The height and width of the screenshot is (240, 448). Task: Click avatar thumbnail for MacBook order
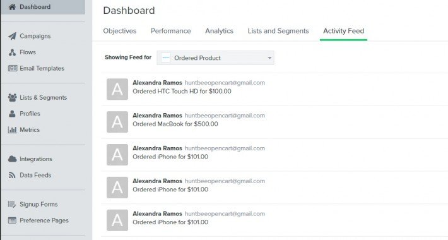click(117, 122)
